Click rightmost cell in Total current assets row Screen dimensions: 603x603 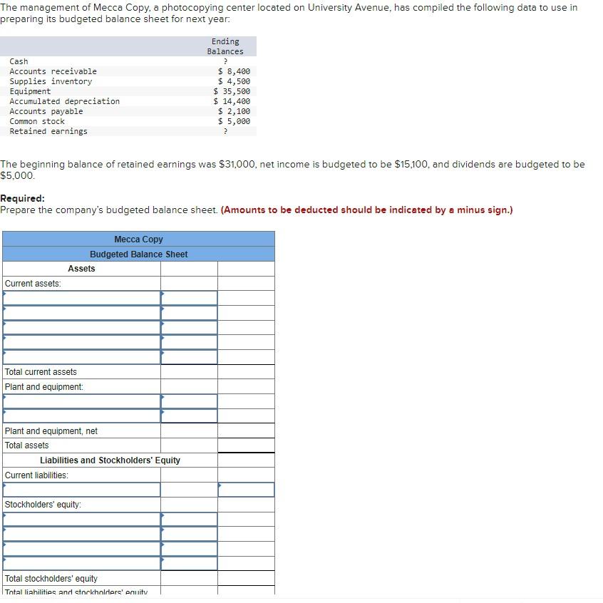tap(246, 371)
